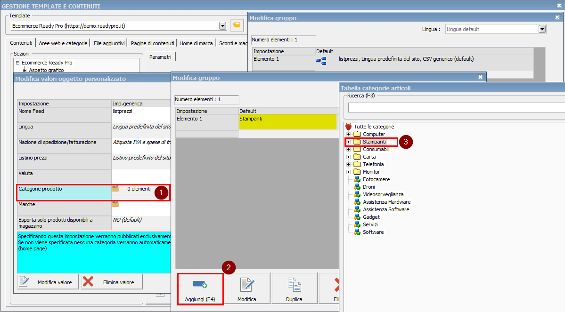The height and width of the screenshot is (312, 565).
Task: Click the Consumabili folder icon
Action: click(x=357, y=149)
